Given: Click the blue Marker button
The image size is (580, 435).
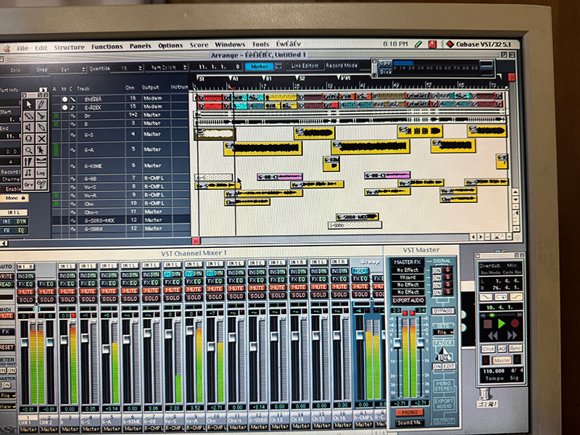Looking at the screenshot, I should [260, 67].
